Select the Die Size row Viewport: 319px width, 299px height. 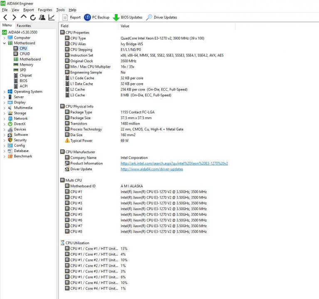point(100,135)
